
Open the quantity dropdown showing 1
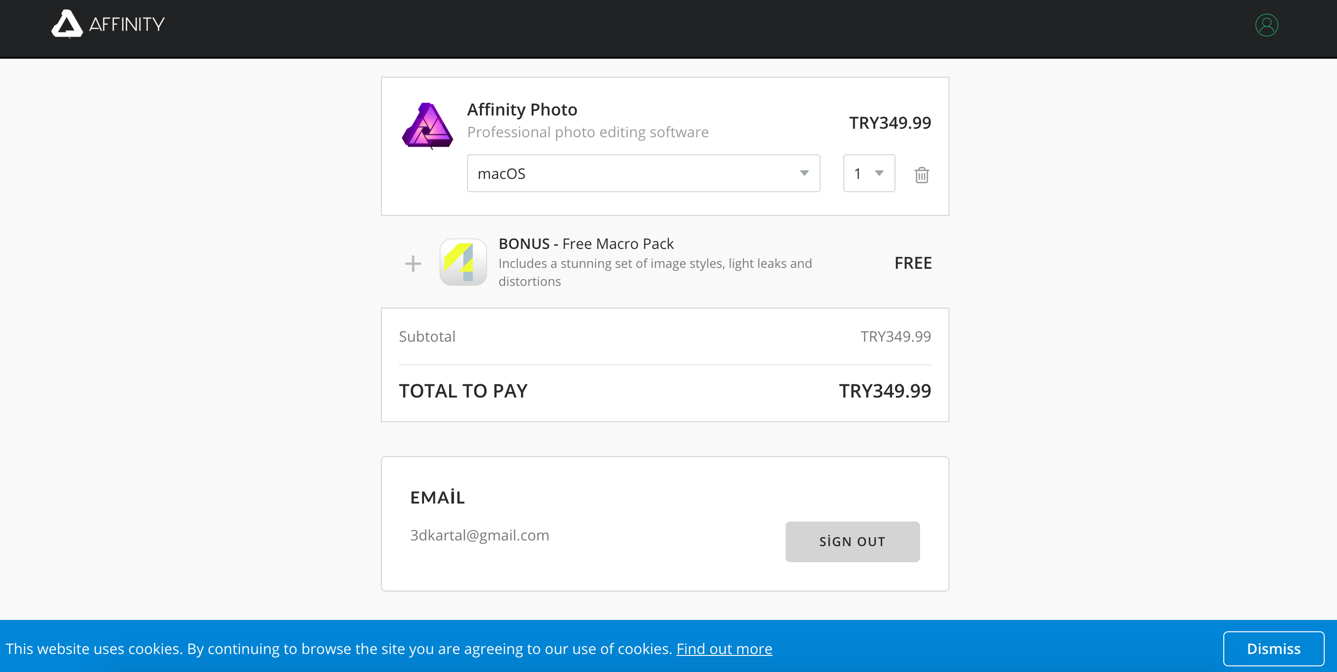869,173
